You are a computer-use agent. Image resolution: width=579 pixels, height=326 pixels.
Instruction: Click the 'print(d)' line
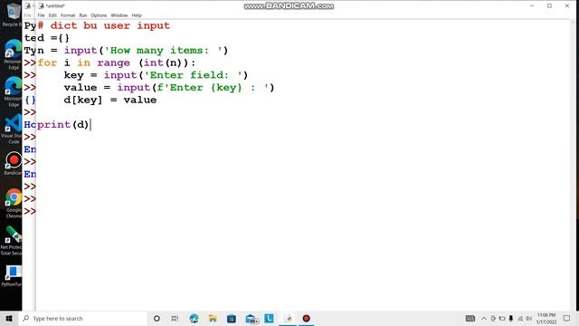[63, 125]
